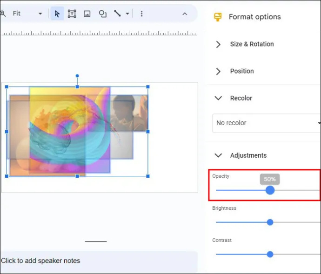Open the No recolor dropdown

(x=266, y=123)
